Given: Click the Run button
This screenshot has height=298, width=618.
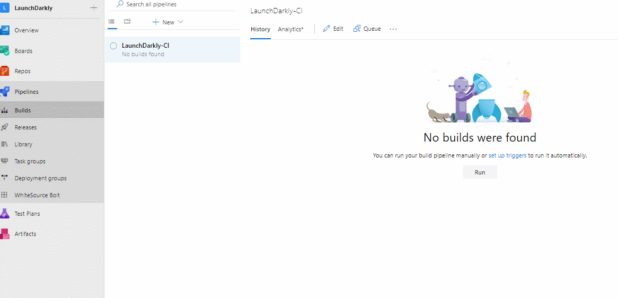Looking at the screenshot, I should tap(480, 172).
